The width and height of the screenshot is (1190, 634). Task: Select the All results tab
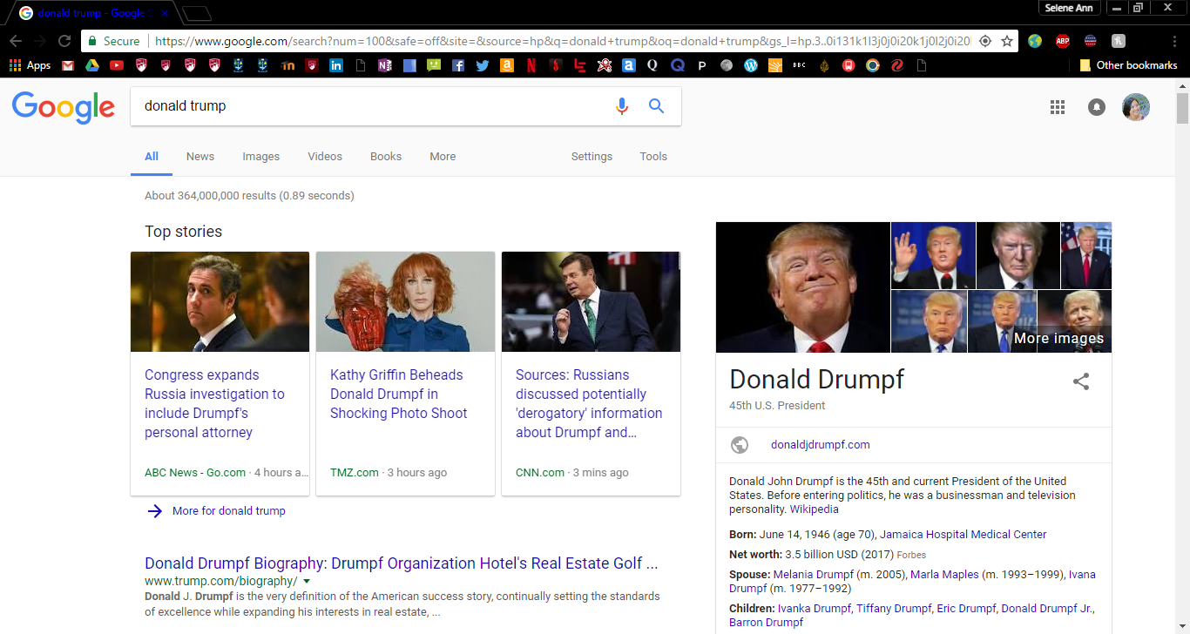click(x=152, y=157)
